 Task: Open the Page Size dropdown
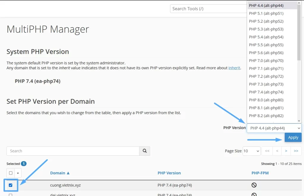point(251,151)
